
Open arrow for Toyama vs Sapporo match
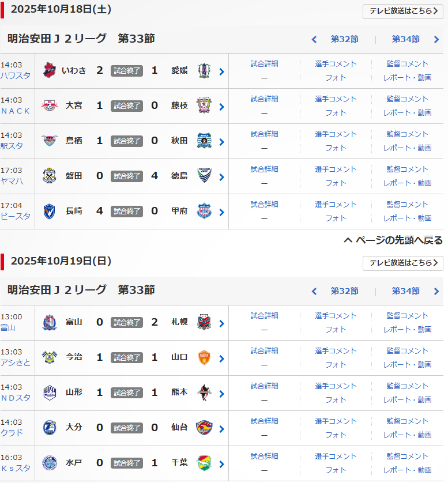click(221, 323)
